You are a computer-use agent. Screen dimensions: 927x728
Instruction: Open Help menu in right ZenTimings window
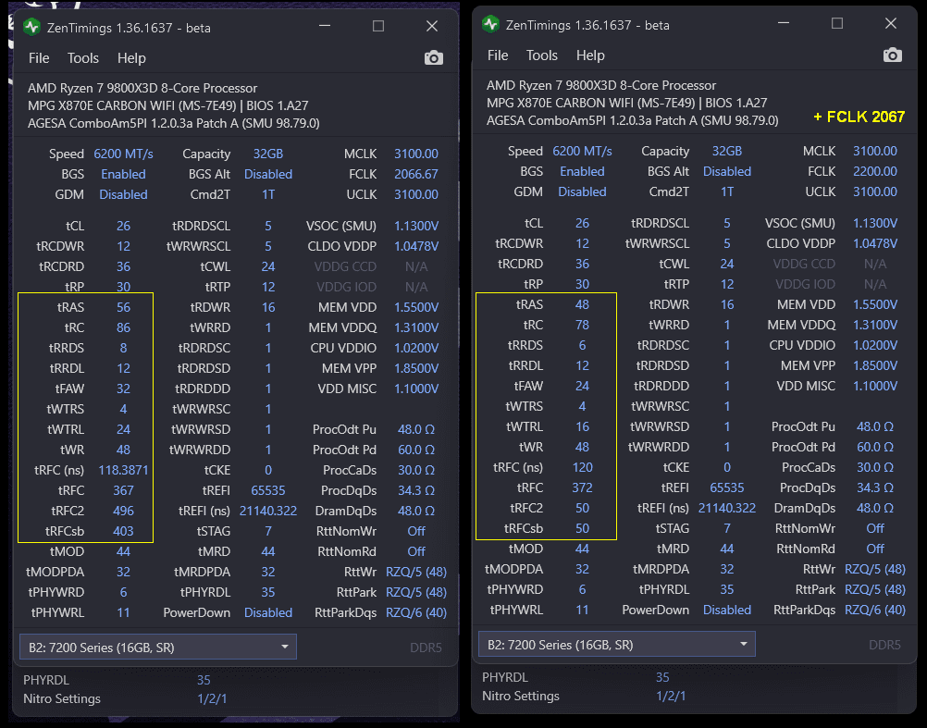590,56
